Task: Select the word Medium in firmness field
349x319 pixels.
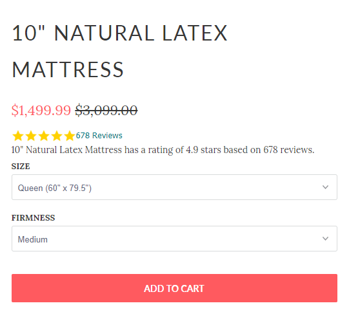Action: (33, 240)
